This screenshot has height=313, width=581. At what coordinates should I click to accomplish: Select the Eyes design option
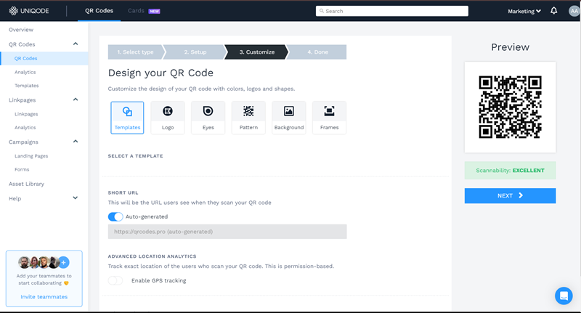[208, 118]
